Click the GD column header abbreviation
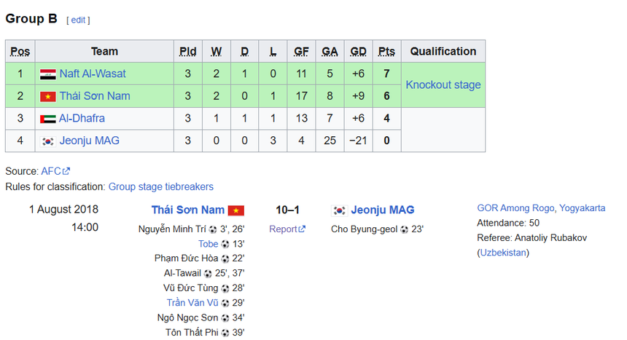Image resolution: width=627 pixels, height=340 pixels. [358, 52]
